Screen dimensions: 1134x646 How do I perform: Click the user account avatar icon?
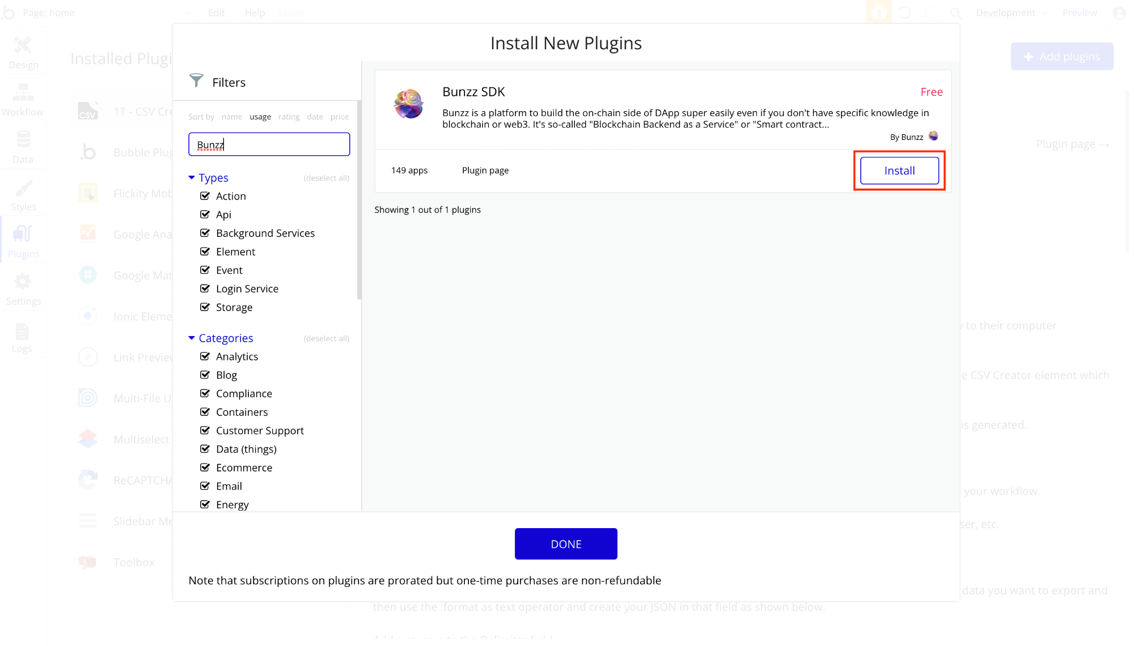(x=1119, y=12)
